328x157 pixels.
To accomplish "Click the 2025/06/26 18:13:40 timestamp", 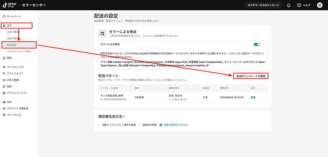I will 231,98.
